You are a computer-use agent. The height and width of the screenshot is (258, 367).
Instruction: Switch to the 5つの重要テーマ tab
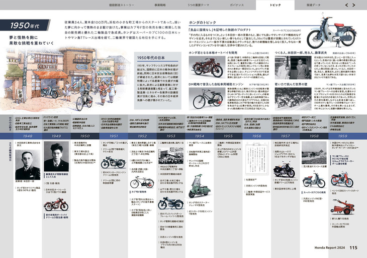tap(198, 5)
